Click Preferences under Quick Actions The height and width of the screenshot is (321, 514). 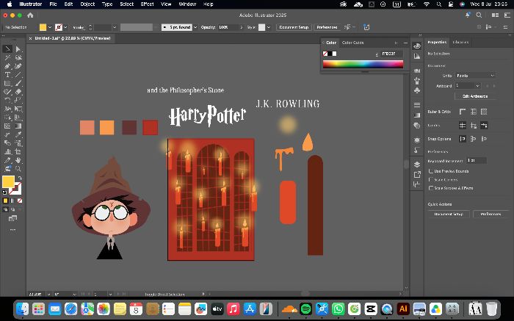[x=491, y=214]
